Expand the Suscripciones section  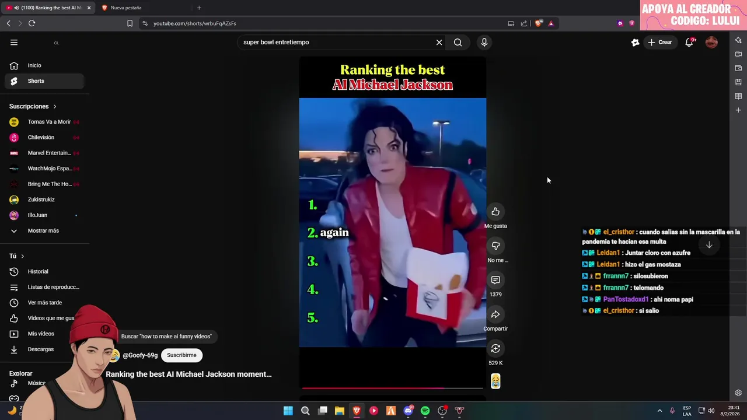point(33,106)
